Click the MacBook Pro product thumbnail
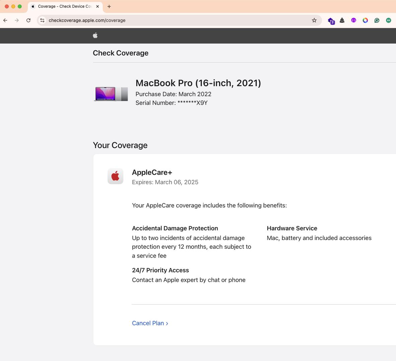 pos(111,94)
